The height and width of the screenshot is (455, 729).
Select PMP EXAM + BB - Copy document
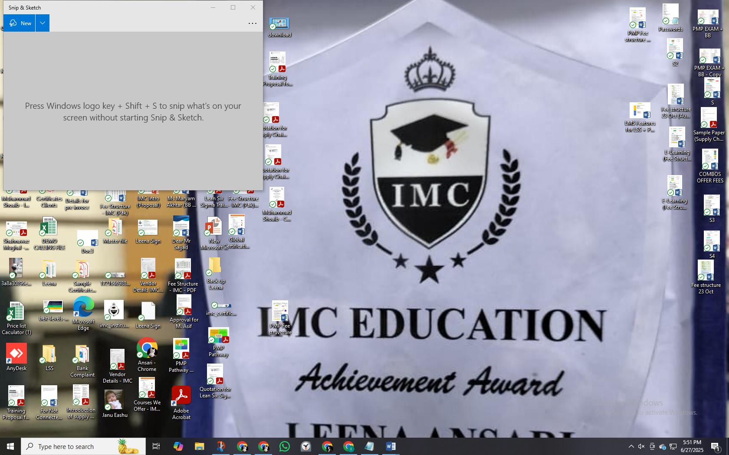pos(709,63)
